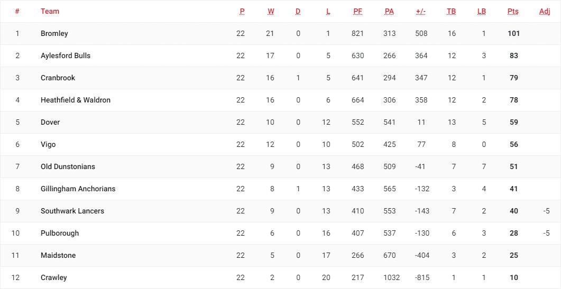561x289 pixels.
Task: Select Heathfield & Waldron team entry
Action: [x=76, y=100]
